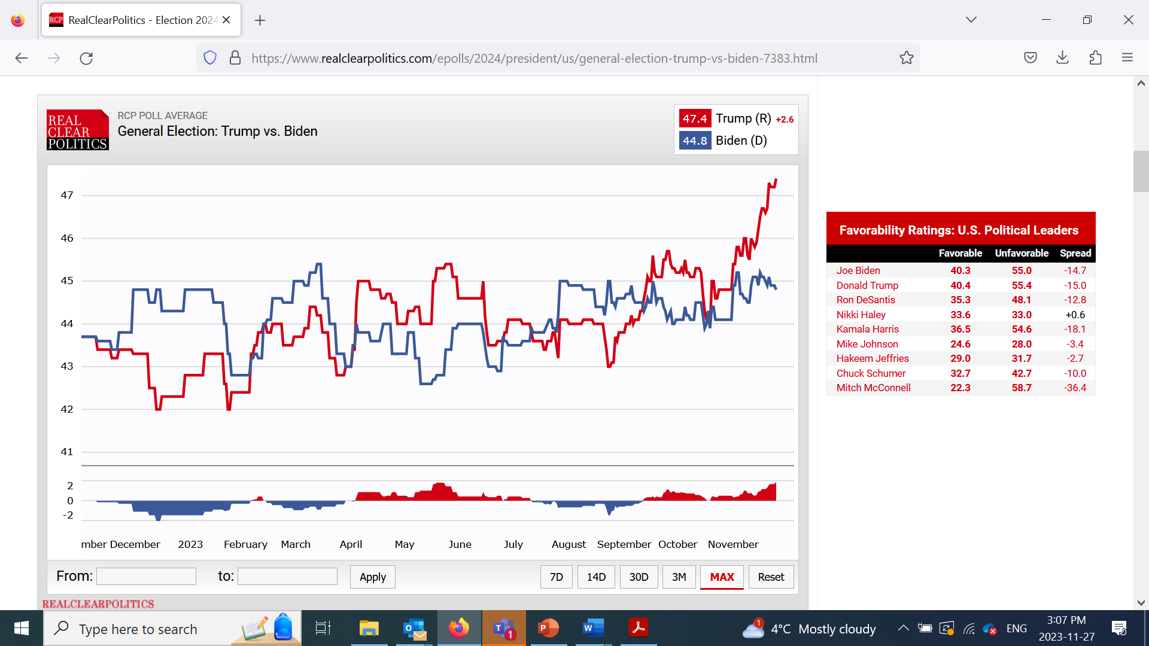
Task: Reload the current page
Action: [x=86, y=58]
